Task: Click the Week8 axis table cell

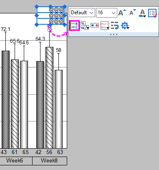Action: tap(50, 161)
